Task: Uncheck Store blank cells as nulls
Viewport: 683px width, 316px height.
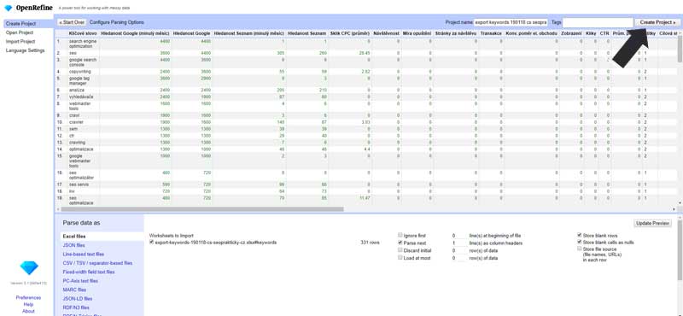Action: pyautogui.click(x=580, y=242)
